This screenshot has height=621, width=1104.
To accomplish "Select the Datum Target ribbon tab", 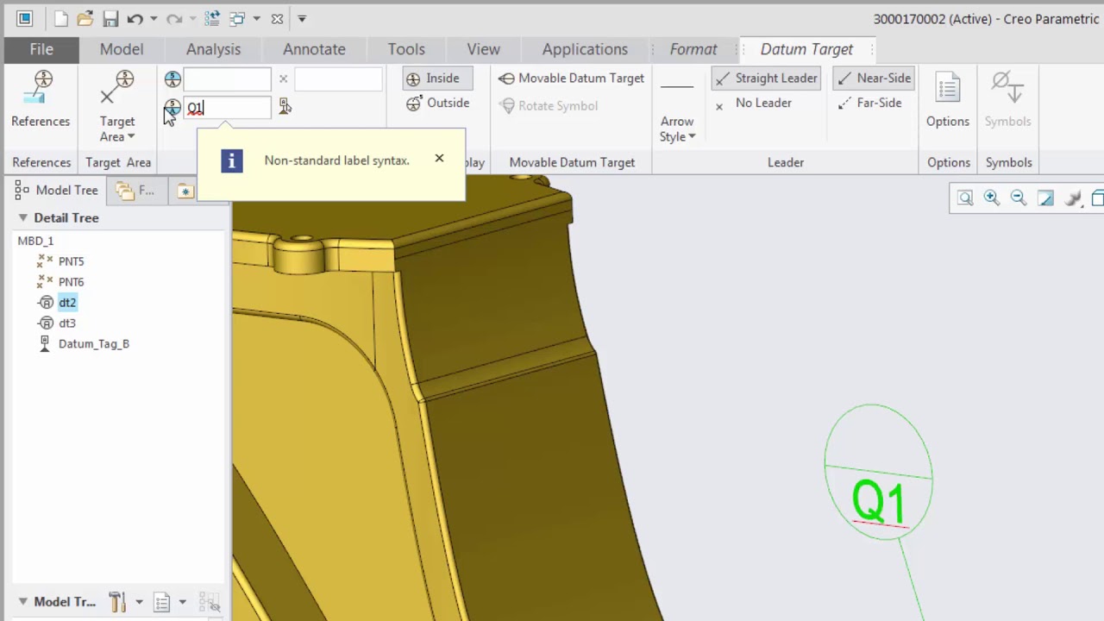I will point(806,49).
